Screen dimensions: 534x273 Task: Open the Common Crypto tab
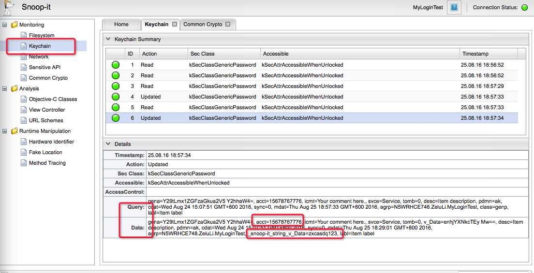click(203, 25)
